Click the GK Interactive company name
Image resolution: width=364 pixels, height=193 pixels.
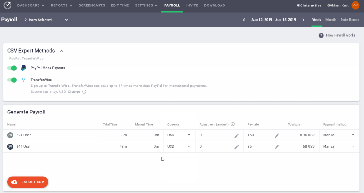tap(309, 5)
